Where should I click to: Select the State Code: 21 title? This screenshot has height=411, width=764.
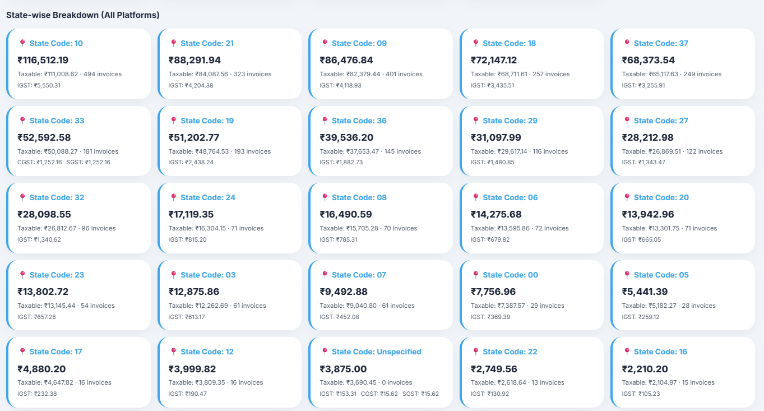tap(207, 43)
